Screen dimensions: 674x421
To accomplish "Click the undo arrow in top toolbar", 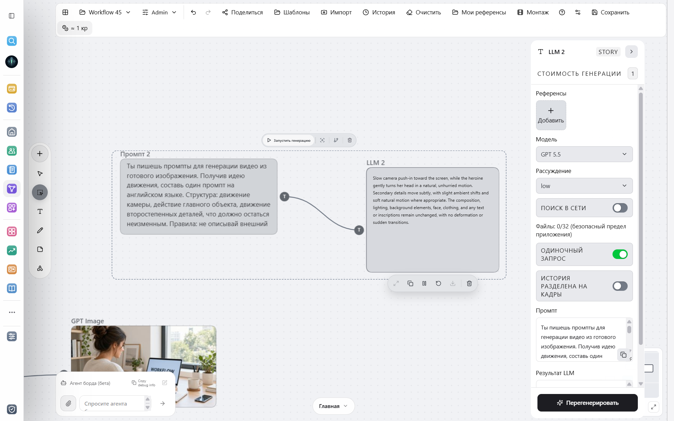I will 193,12.
